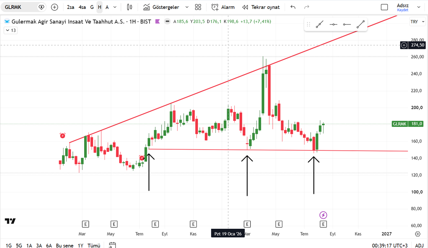Select the trend line tool with end dots
This screenshot has height=248, width=428.
(x=361, y=24)
